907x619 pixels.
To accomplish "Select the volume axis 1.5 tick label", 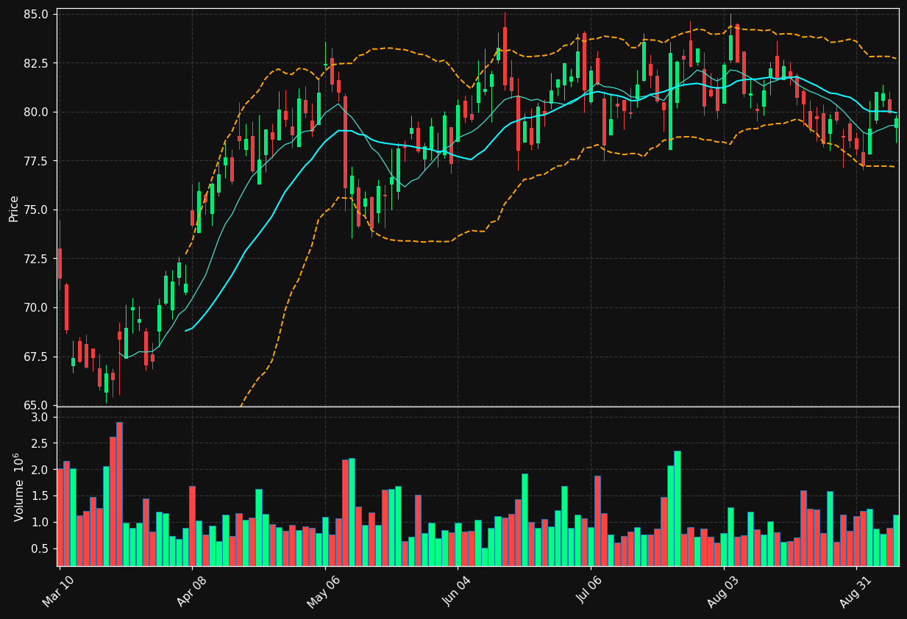I will 40,496.
